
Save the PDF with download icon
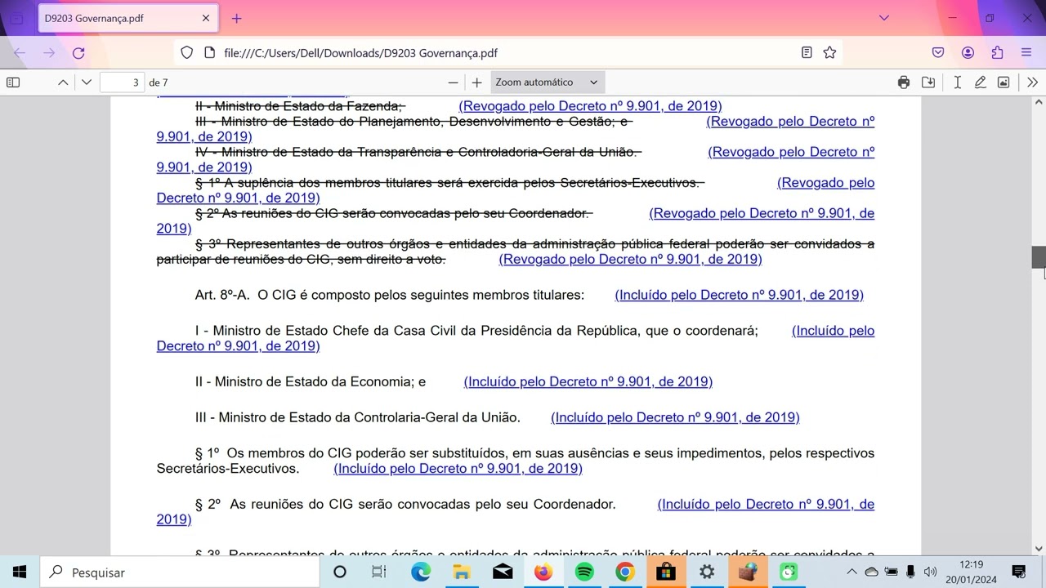(928, 82)
